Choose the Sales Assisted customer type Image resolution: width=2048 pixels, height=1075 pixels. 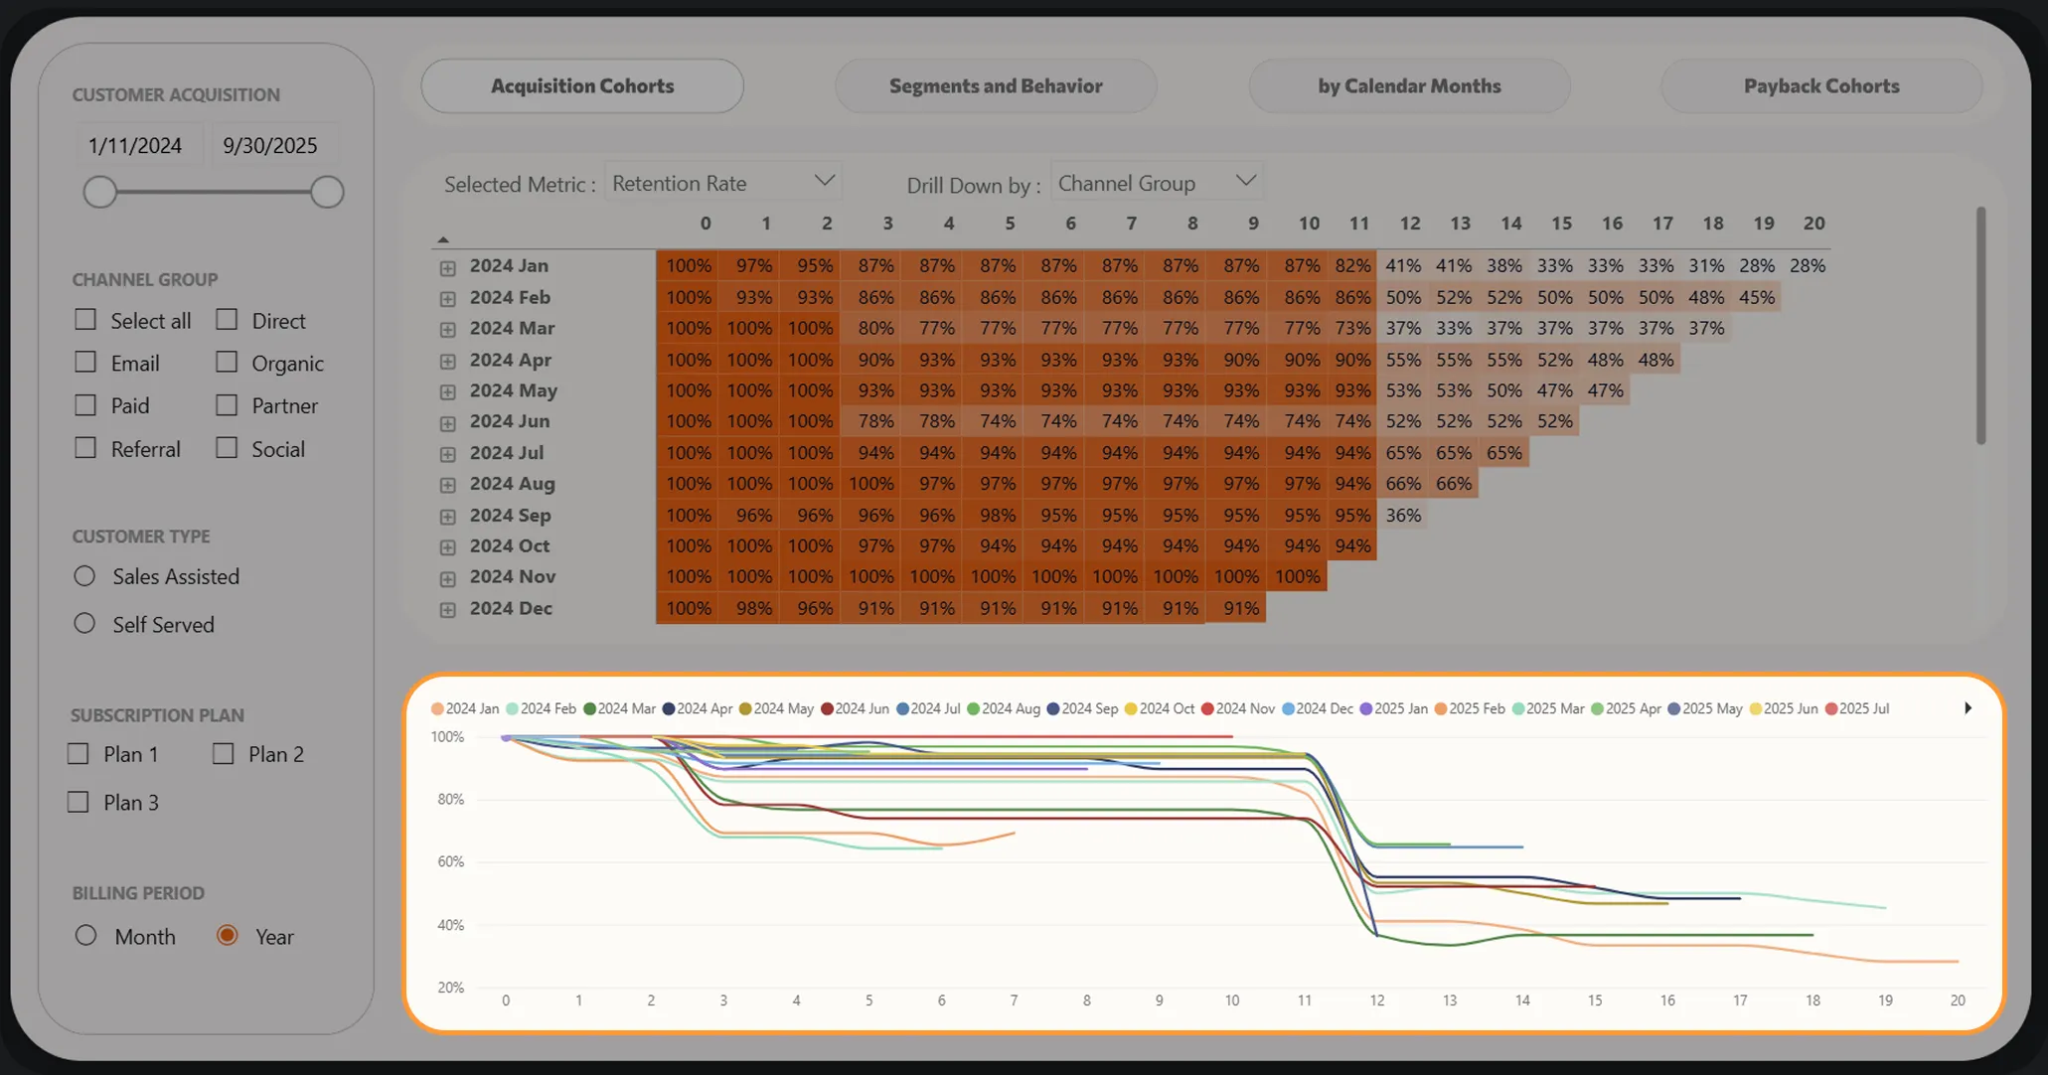tap(84, 575)
